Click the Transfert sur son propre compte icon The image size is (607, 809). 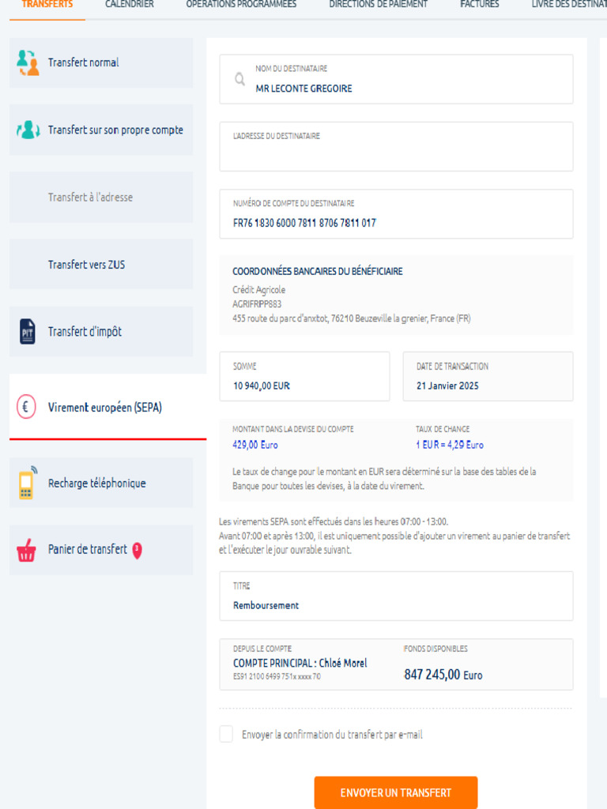(28, 130)
